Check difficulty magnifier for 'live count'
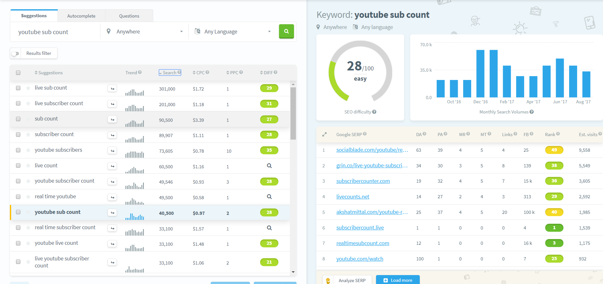Image resolution: width=603 pixels, height=284 pixels. (269, 166)
